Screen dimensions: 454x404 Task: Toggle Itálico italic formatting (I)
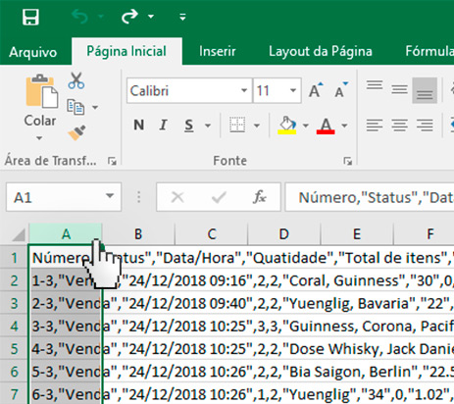[163, 125]
